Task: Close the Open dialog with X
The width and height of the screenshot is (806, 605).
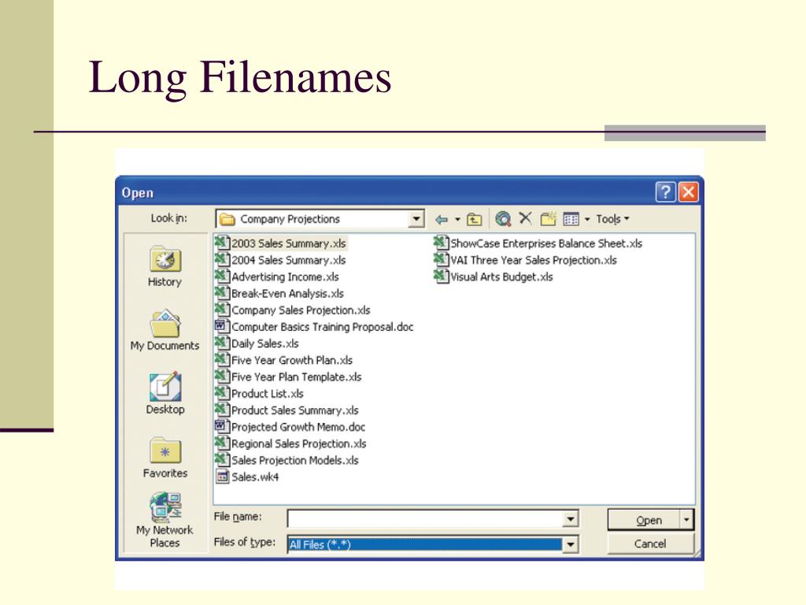Action: pos(688,192)
